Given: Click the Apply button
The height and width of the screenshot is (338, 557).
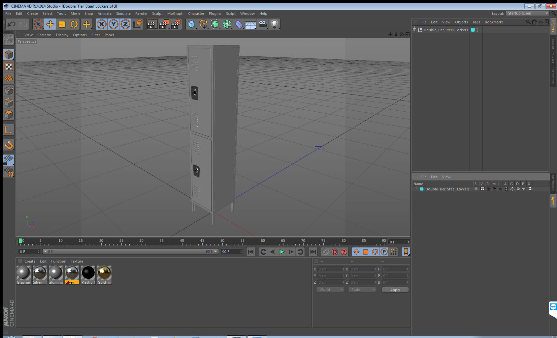Looking at the screenshot, I should [x=395, y=290].
